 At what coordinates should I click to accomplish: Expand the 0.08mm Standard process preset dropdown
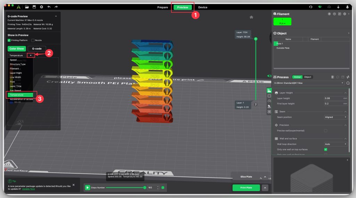coord(309,83)
